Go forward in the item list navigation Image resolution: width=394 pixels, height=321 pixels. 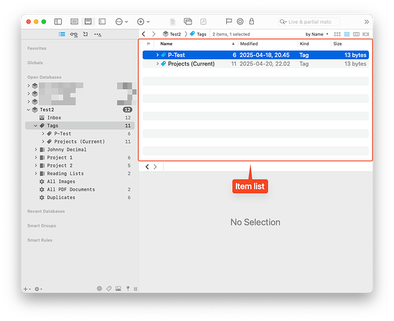pos(154,34)
